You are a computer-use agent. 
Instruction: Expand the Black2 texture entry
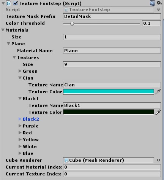(20, 119)
